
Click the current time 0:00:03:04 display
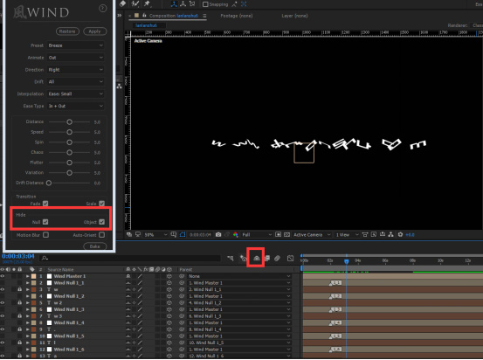click(18, 256)
